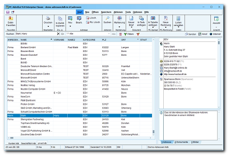Open Internet globe button

215,34
